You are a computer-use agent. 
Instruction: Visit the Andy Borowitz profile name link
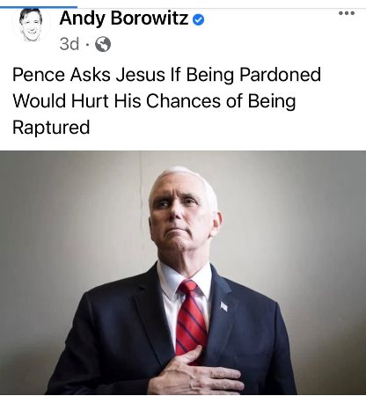click(123, 18)
